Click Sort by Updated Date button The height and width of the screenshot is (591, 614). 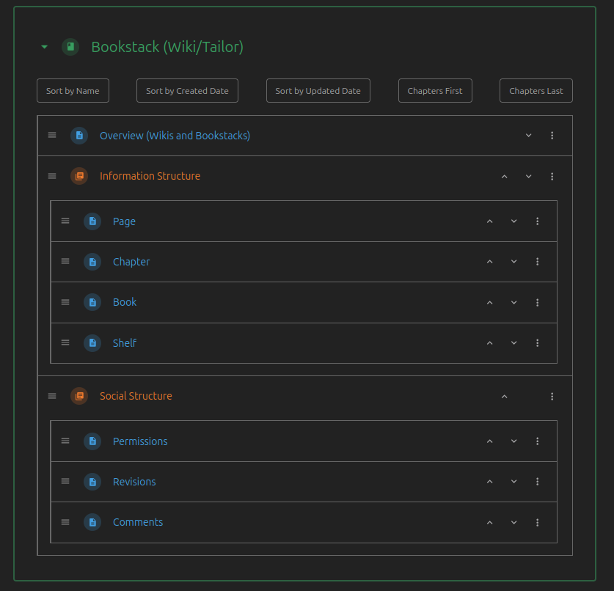point(318,91)
